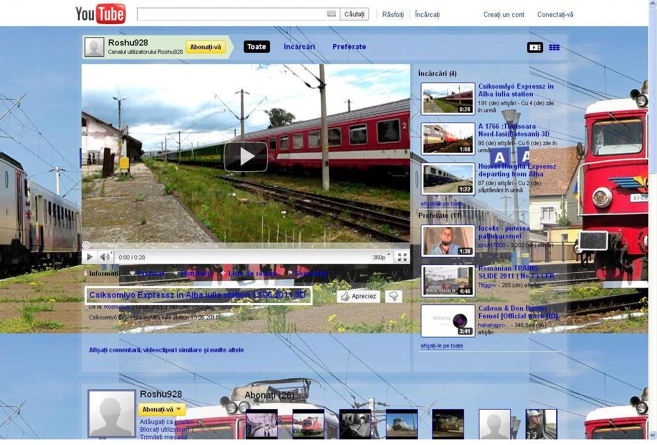Click the thumbs down dislike icon
Image resolution: width=657 pixels, height=445 pixels.
tap(394, 296)
